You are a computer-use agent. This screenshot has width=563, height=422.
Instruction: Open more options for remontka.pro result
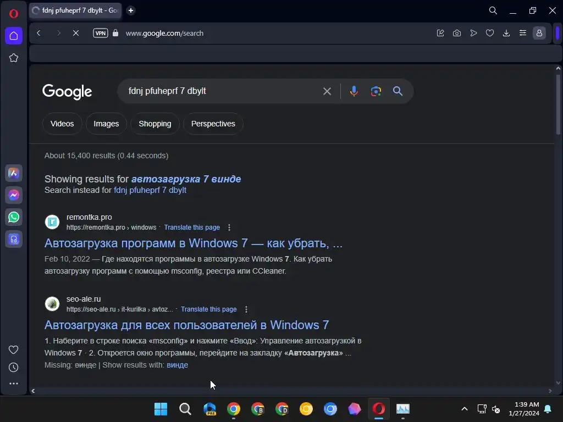coord(229,227)
